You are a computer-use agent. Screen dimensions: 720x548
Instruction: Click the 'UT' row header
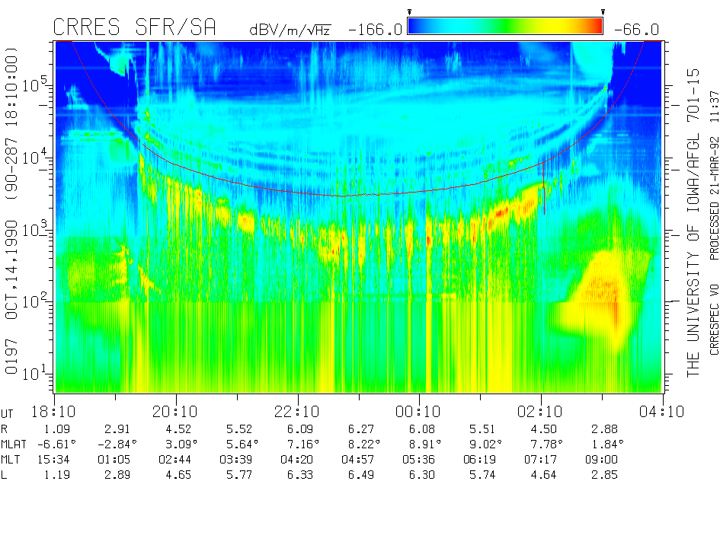[x=7, y=414]
